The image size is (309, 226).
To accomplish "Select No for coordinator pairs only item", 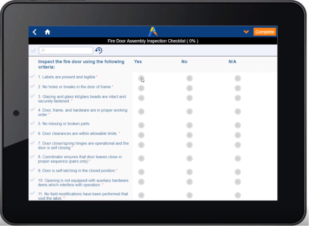I will pyautogui.click(x=190, y=158).
